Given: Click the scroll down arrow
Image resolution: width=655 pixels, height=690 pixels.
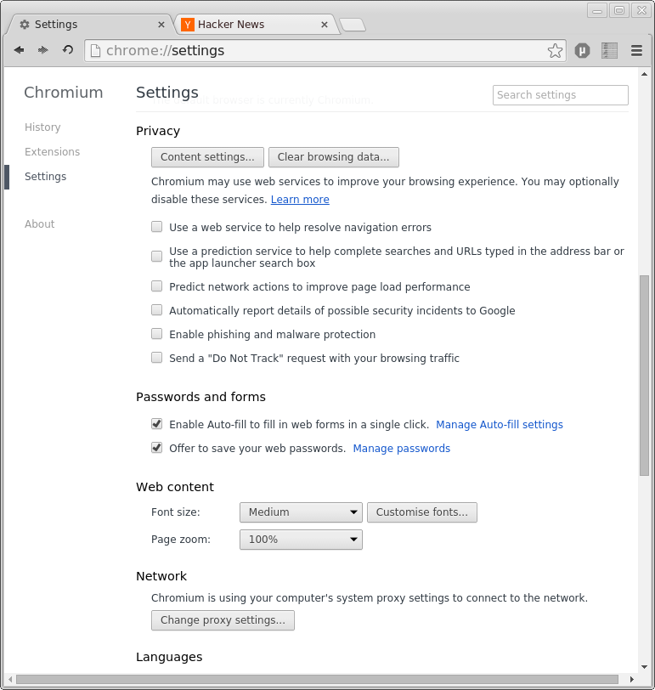Looking at the screenshot, I should click(x=645, y=667).
